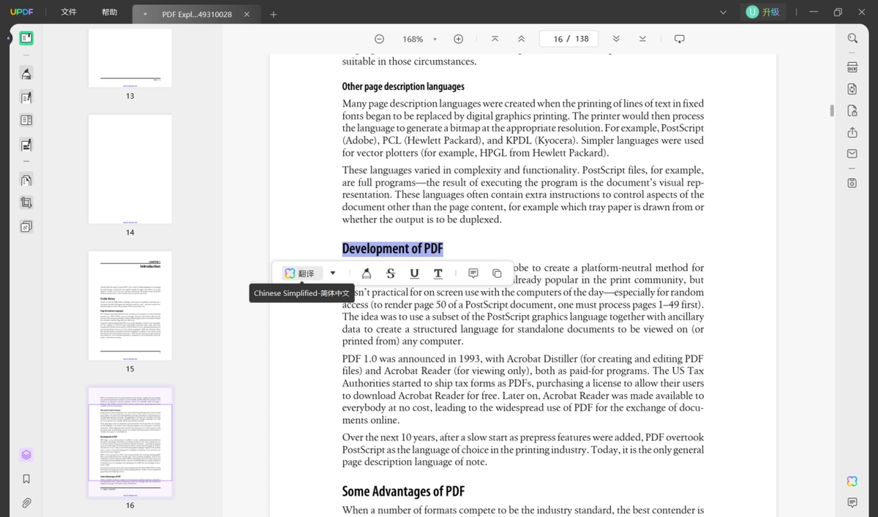Click the zoom out minus icon
The height and width of the screenshot is (517, 878).
379,39
